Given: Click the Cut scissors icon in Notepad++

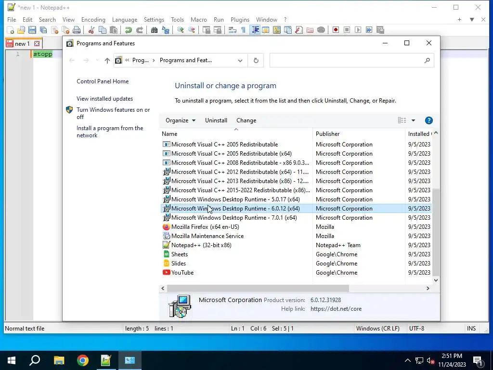Looking at the screenshot, I should pyautogui.click(x=91, y=30).
